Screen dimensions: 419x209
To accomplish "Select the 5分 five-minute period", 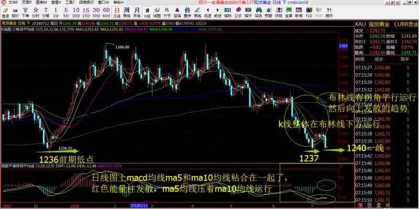I will pyautogui.click(x=66, y=12).
